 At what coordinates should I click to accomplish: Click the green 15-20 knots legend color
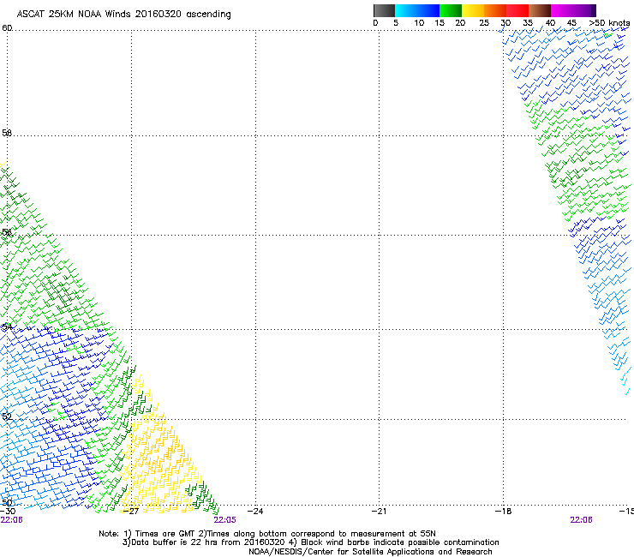451,10
